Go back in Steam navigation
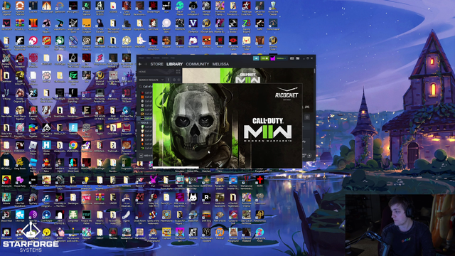Screen dimensions: 455x256 pyautogui.click(x=140, y=64)
